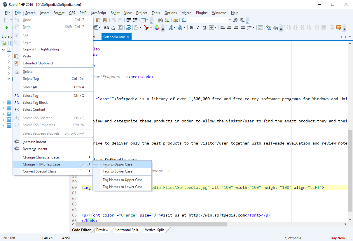353x241 pixels.
Task: Switch to the Preview tab
Action: (102, 230)
